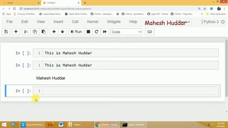Open the Windows Start button
This screenshot has height=128, width=228.
4,125
